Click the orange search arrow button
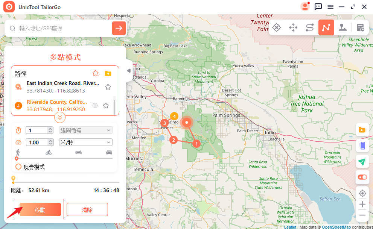Viewport: 373px width, 229px height. coord(119,28)
